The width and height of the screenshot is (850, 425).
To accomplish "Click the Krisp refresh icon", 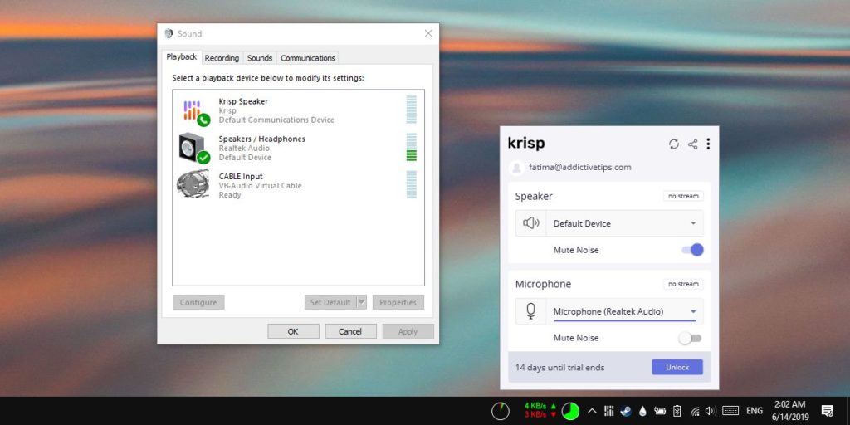I will point(674,144).
